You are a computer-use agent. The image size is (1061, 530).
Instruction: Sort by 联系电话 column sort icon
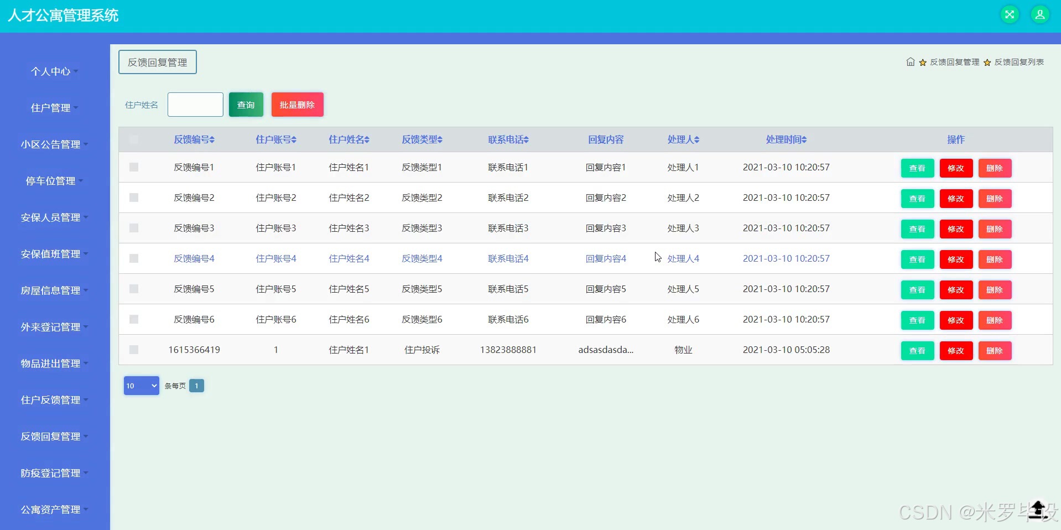pos(527,140)
